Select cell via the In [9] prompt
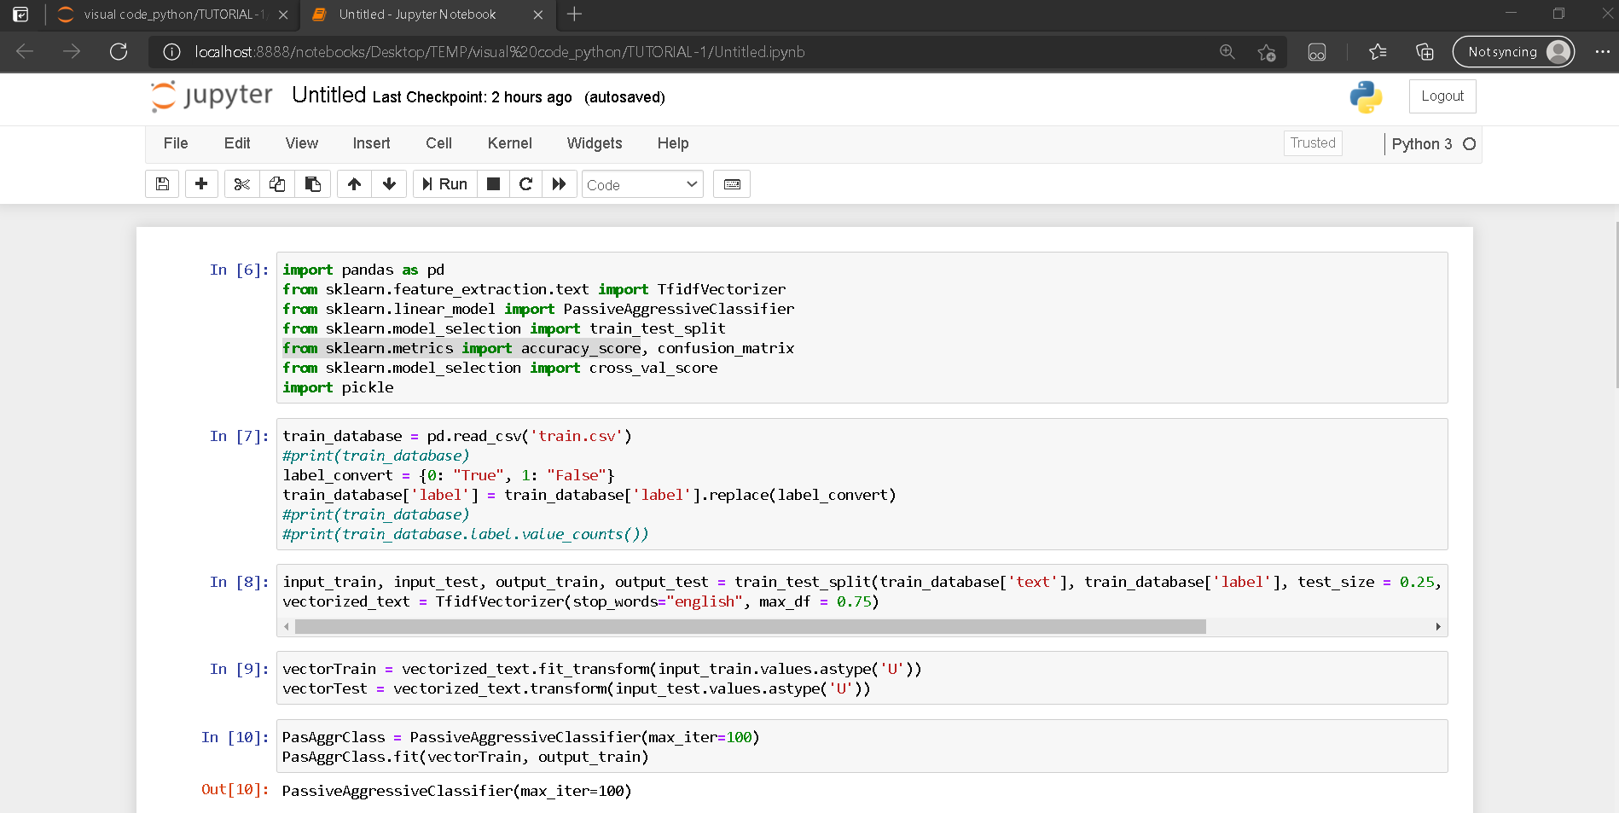This screenshot has height=813, width=1619. click(239, 669)
